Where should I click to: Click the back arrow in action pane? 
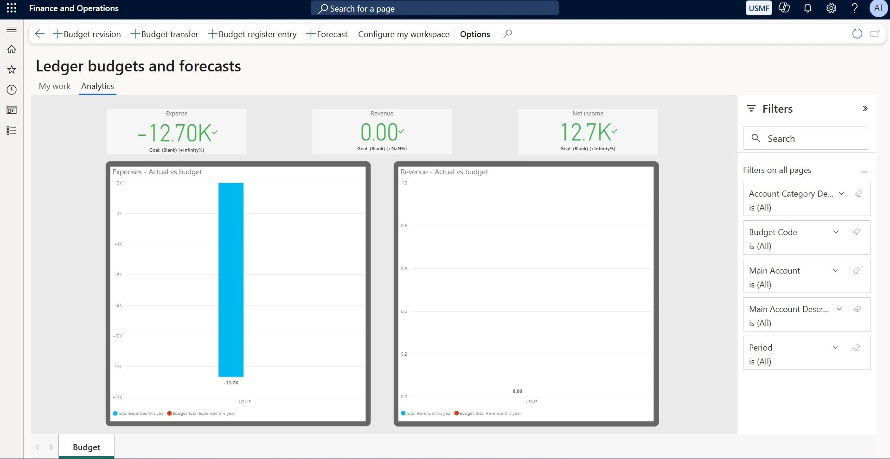pyautogui.click(x=40, y=34)
